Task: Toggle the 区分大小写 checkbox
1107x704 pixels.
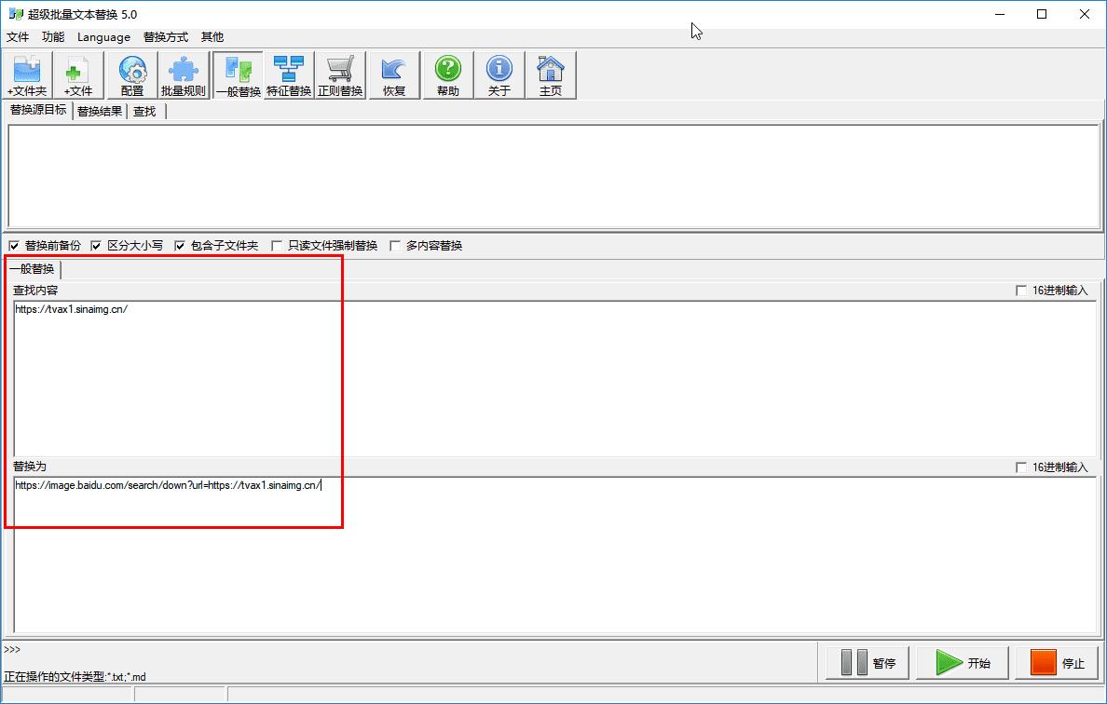Action: [96, 246]
